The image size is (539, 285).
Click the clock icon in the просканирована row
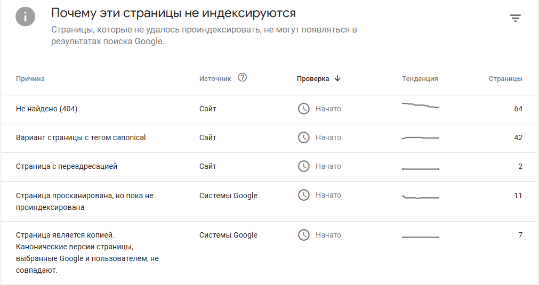[x=303, y=195]
